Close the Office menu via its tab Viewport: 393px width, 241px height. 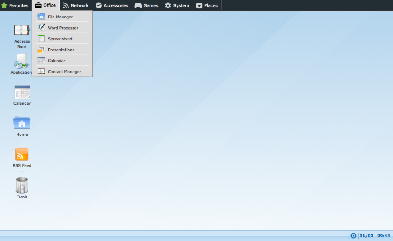pyautogui.click(x=46, y=5)
